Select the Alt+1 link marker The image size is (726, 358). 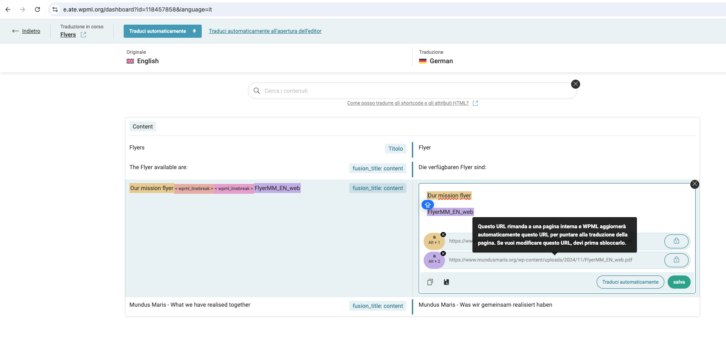[x=434, y=242]
